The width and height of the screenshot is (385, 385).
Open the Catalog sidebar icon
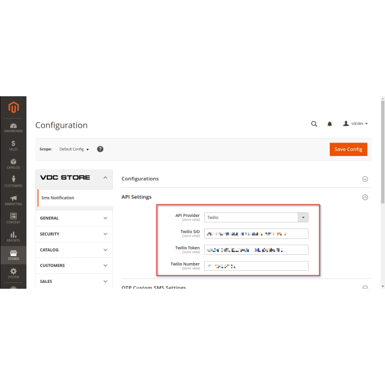coord(13,164)
